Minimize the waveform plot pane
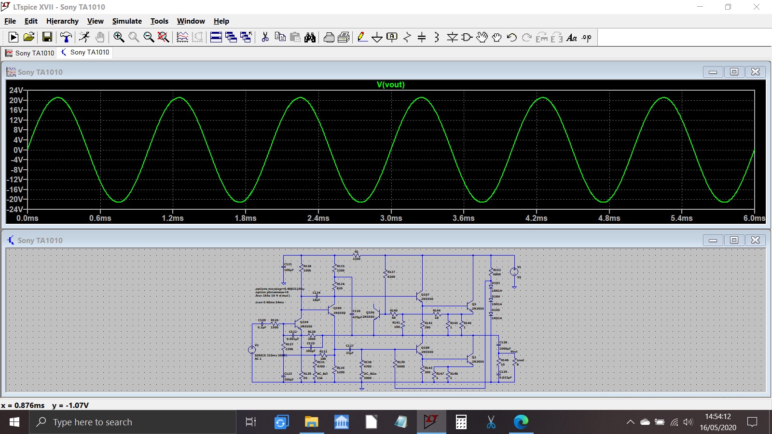 tap(713, 72)
